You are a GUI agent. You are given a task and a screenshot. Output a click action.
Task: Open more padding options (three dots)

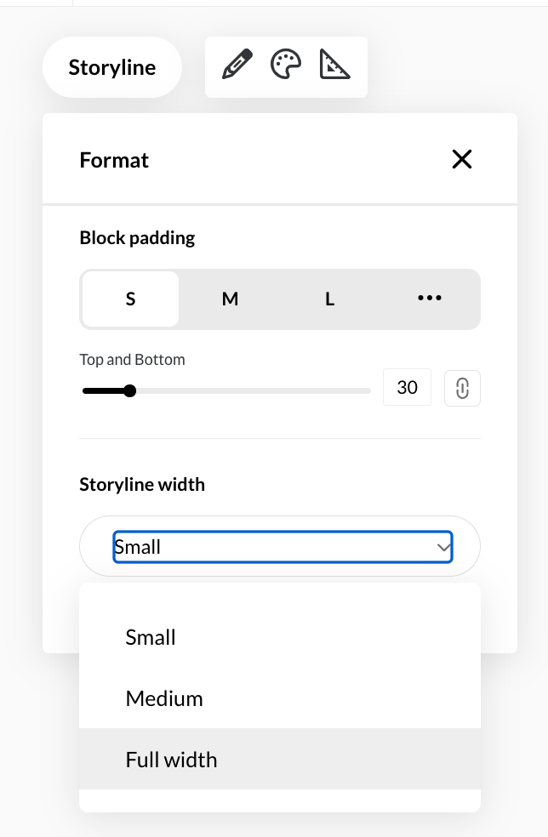coord(430,299)
